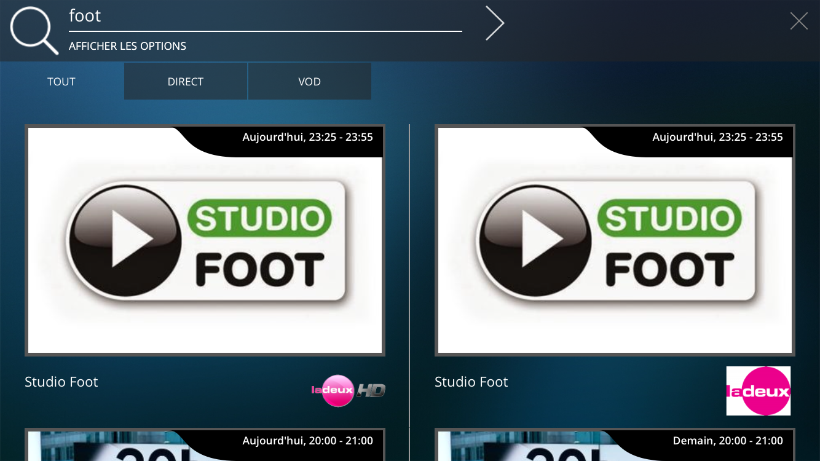Open Studio Foot thumbnail on La Deux HD
Image resolution: width=820 pixels, height=461 pixels.
(205, 240)
